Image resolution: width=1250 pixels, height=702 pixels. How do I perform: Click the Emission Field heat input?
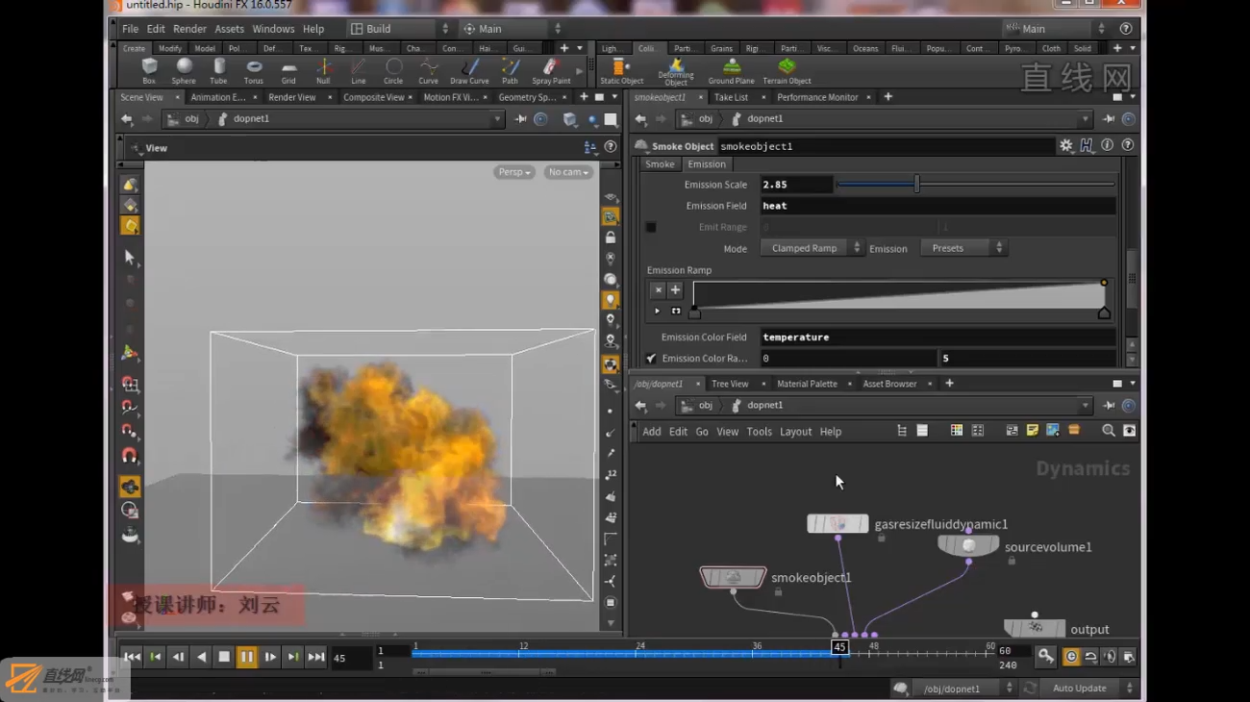pos(937,206)
